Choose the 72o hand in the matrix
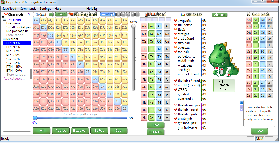Screen dimensions: 279x143 click(88, 109)
